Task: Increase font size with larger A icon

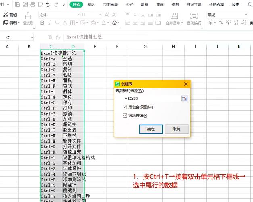Action: pos(107,15)
